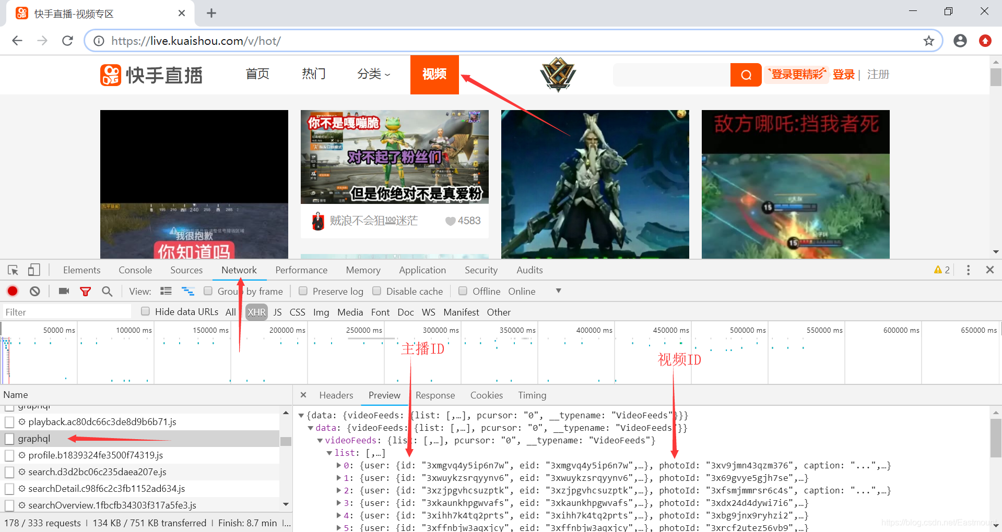Open the Response tab

point(435,395)
